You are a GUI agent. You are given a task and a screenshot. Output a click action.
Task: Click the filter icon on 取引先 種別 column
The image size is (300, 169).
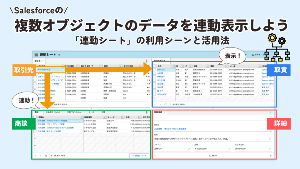pyautogui.click(x=92, y=66)
